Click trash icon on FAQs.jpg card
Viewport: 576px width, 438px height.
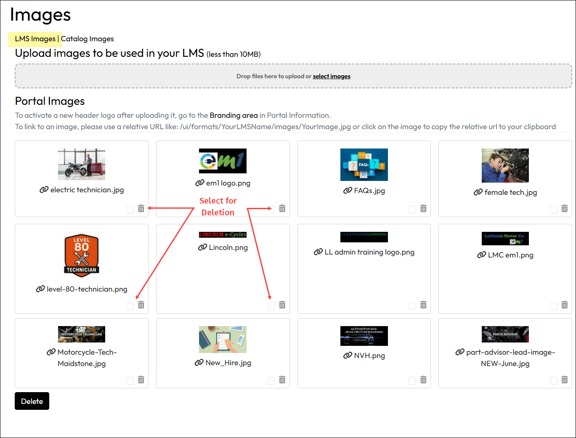(x=423, y=209)
